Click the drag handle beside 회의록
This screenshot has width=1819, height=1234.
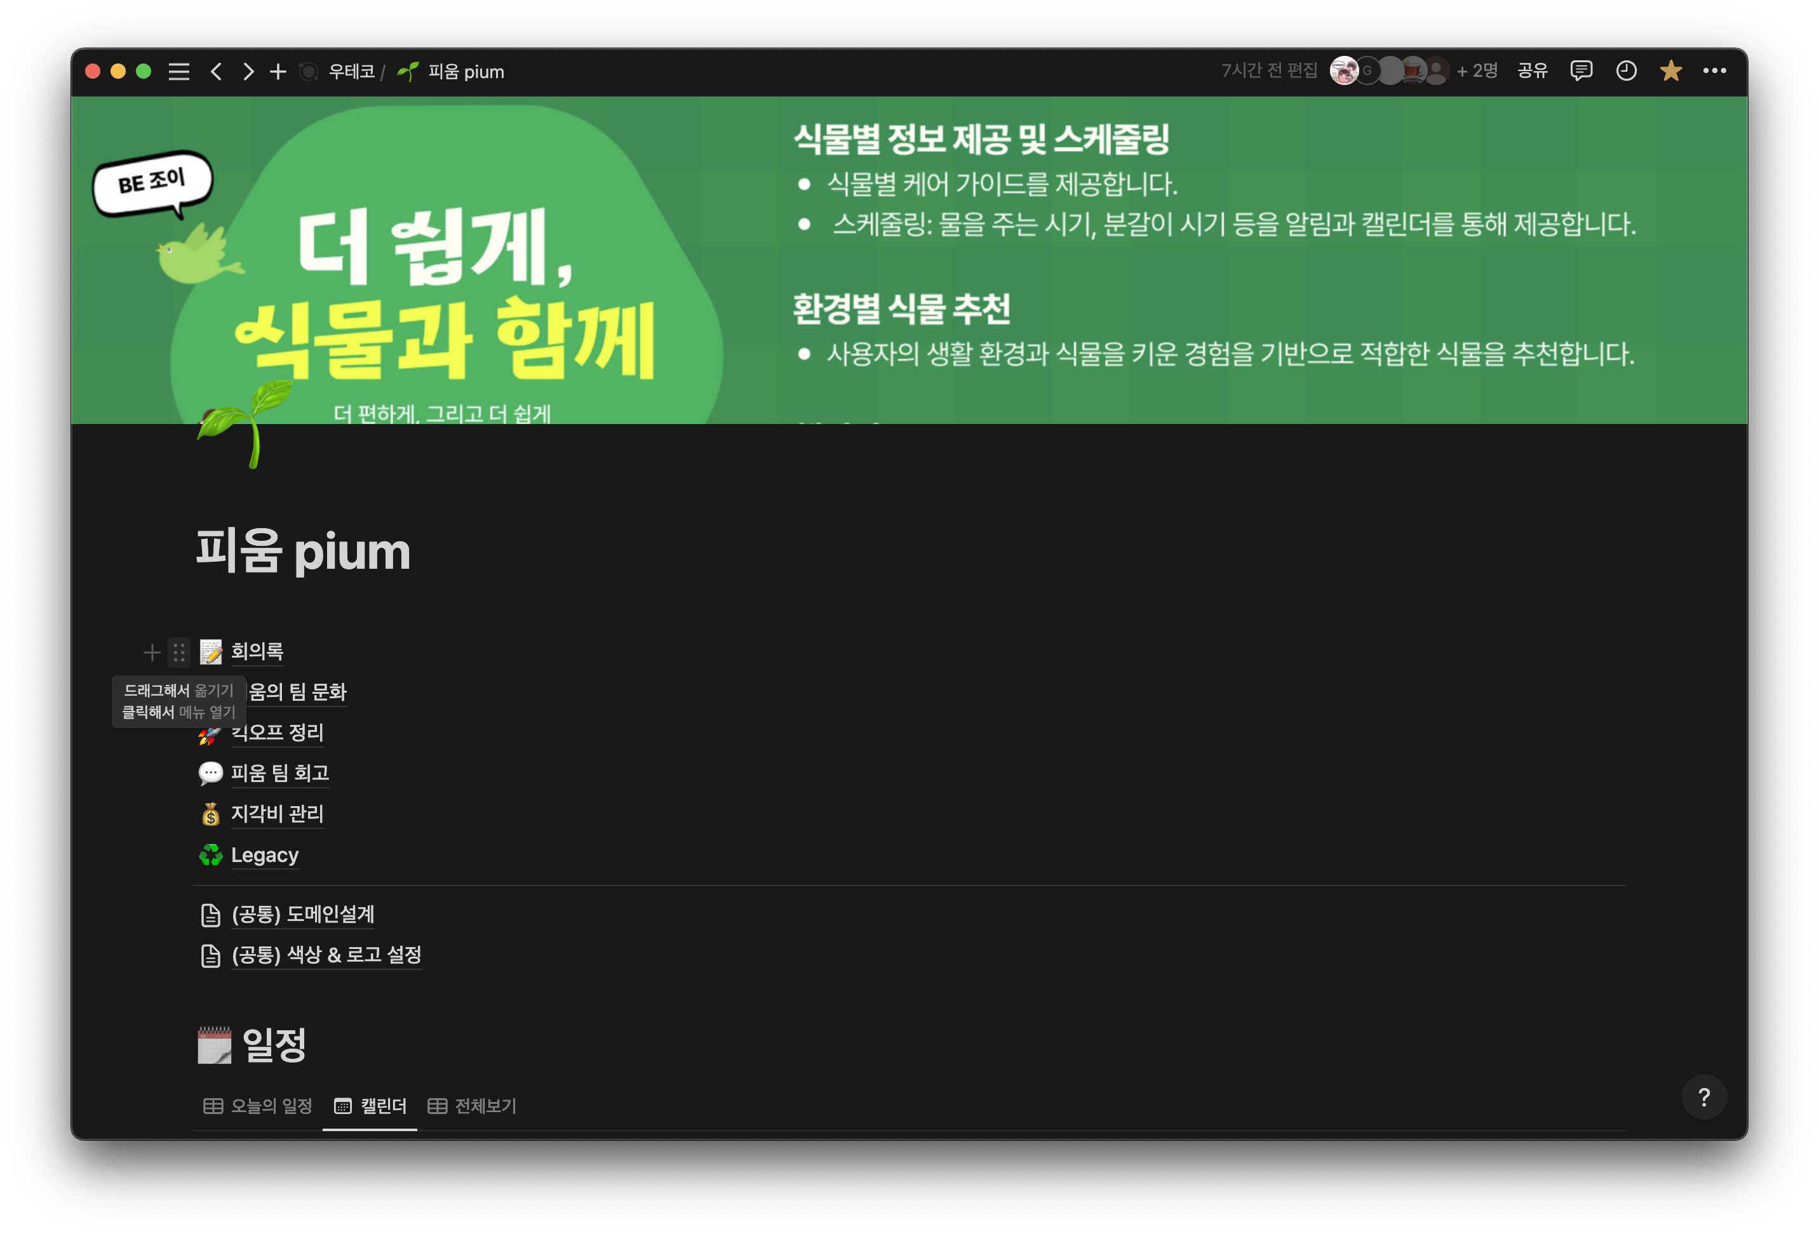click(x=179, y=652)
